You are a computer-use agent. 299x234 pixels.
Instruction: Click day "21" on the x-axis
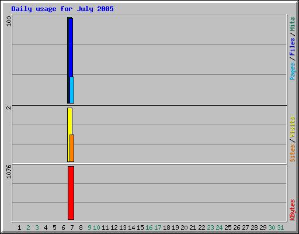pos(193,228)
